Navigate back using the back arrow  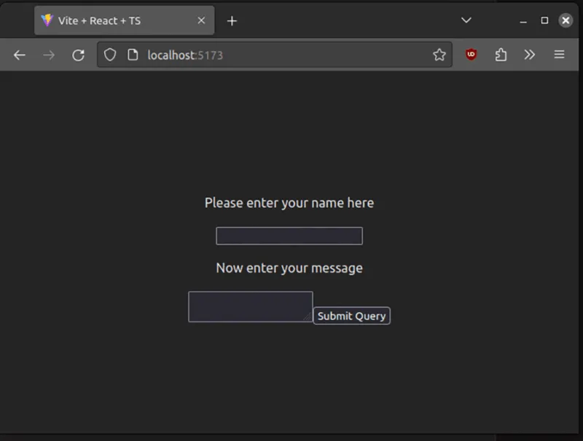[x=19, y=55]
